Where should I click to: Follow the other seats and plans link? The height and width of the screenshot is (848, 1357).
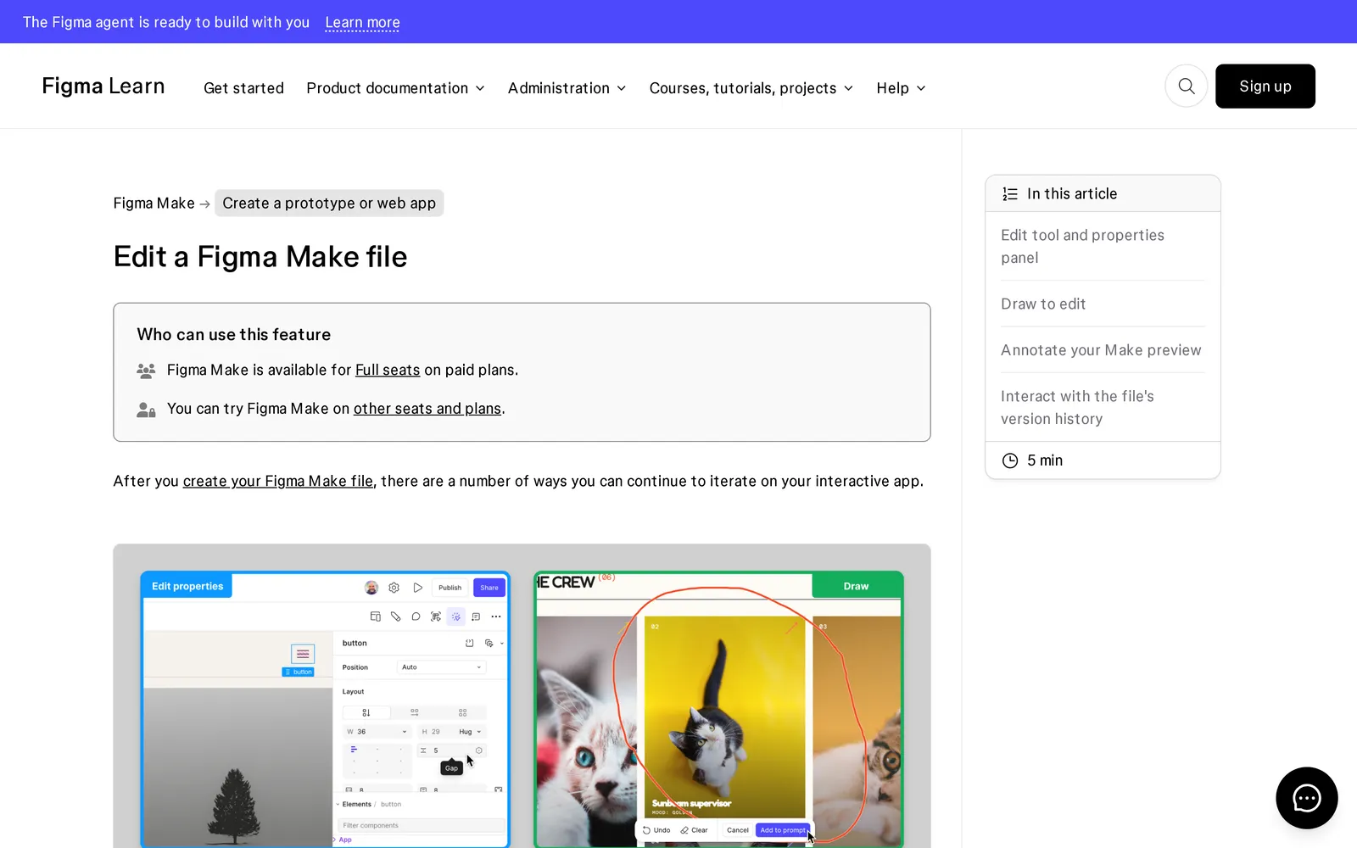point(427,409)
